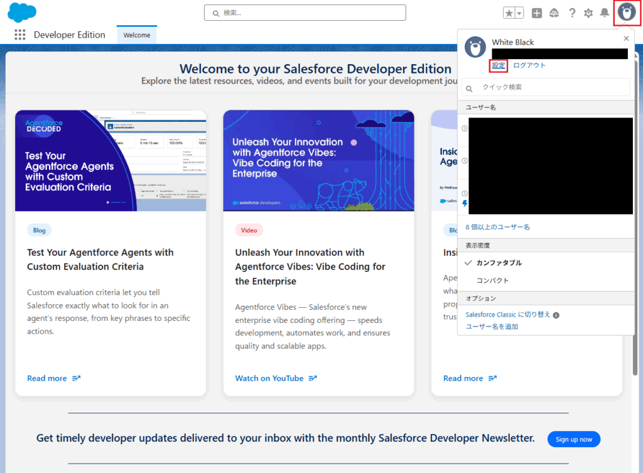643x473 pixels.
Task: Expand 8 個以上のユーザー名 list
Action: [497, 227]
